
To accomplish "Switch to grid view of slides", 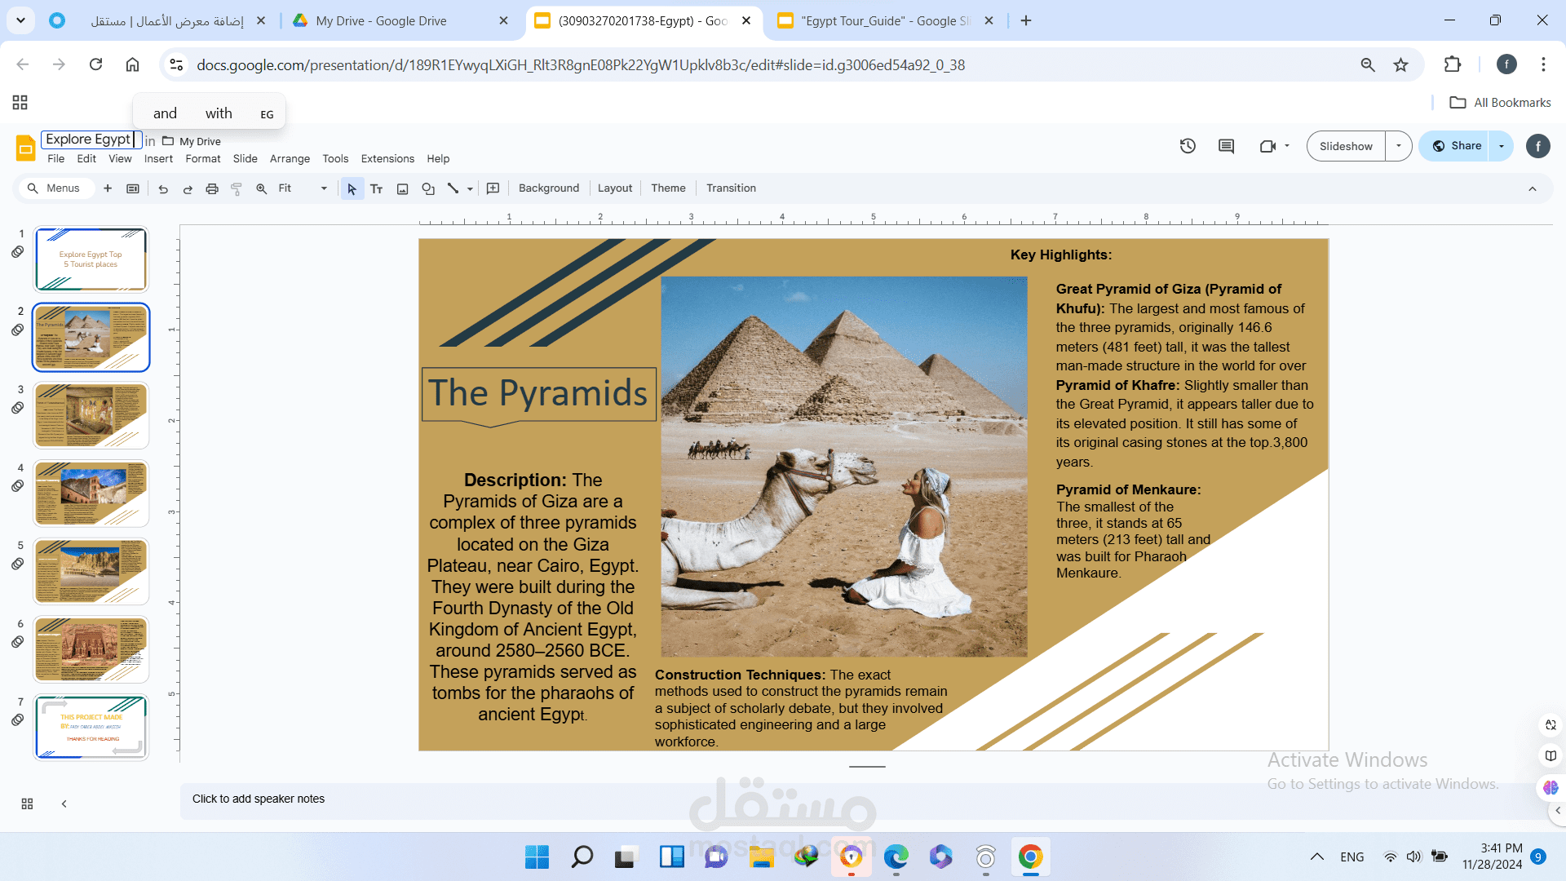I will (x=27, y=804).
